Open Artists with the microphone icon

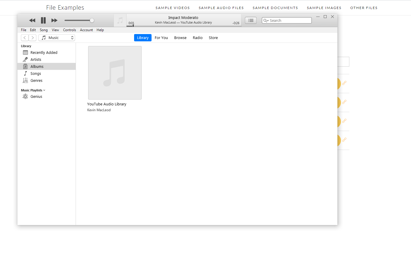(25, 60)
